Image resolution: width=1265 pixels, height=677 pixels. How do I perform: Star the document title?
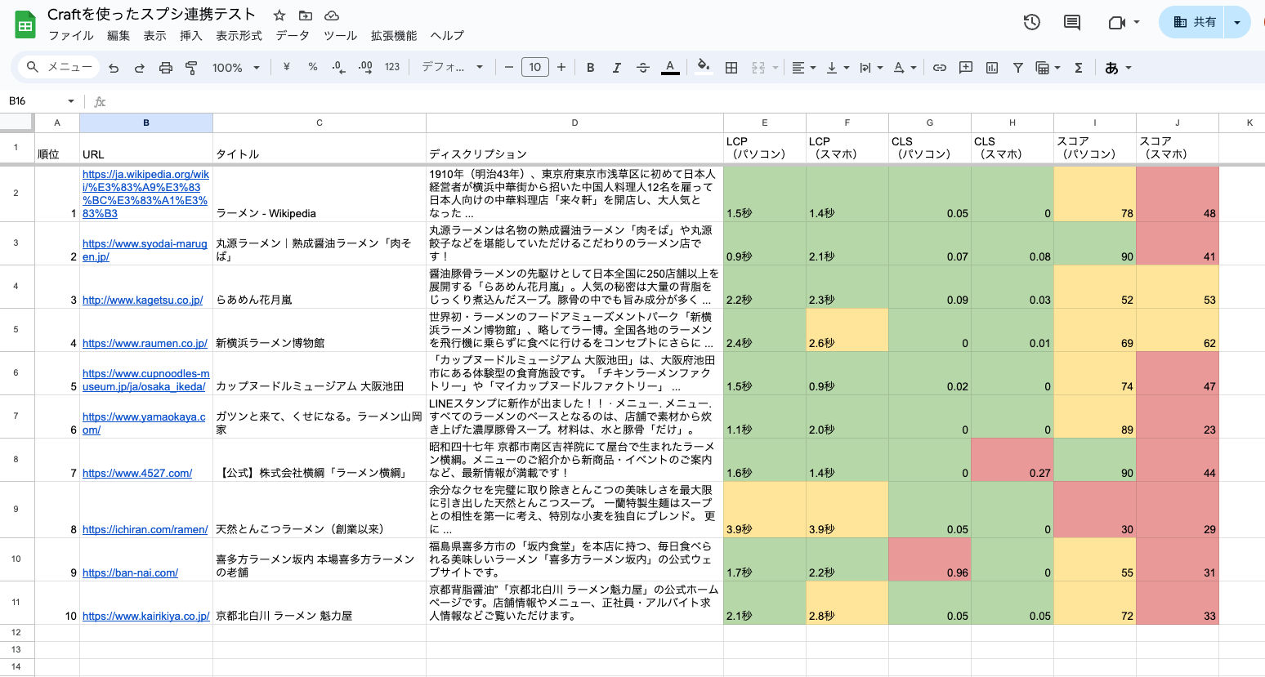(279, 16)
